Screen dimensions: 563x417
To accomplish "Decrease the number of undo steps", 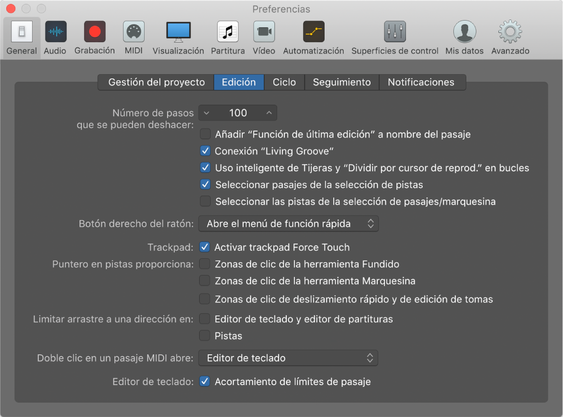I will pyautogui.click(x=206, y=113).
